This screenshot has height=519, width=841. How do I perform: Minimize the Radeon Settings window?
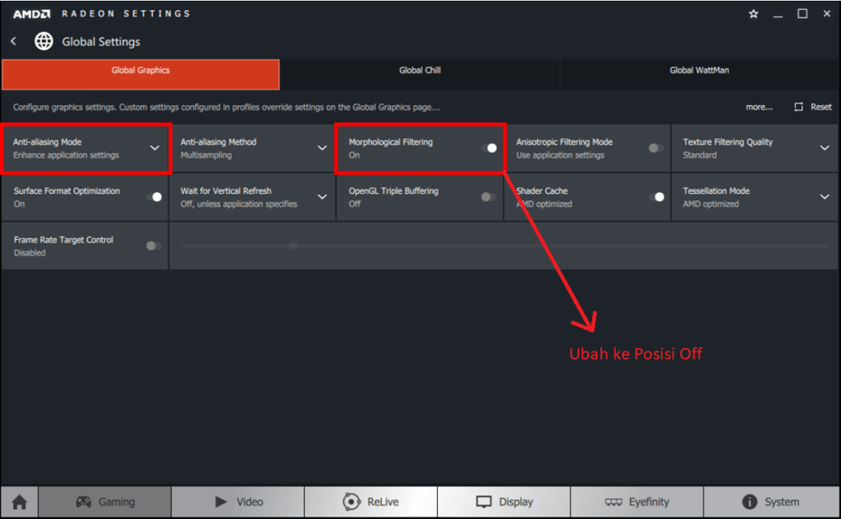pyautogui.click(x=778, y=15)
